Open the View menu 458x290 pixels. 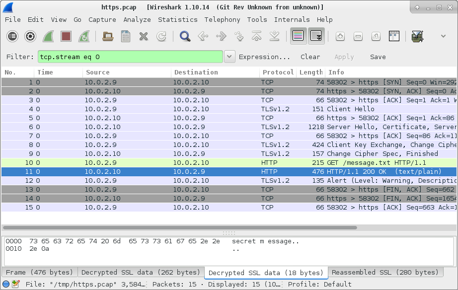[x=59, y=19]
